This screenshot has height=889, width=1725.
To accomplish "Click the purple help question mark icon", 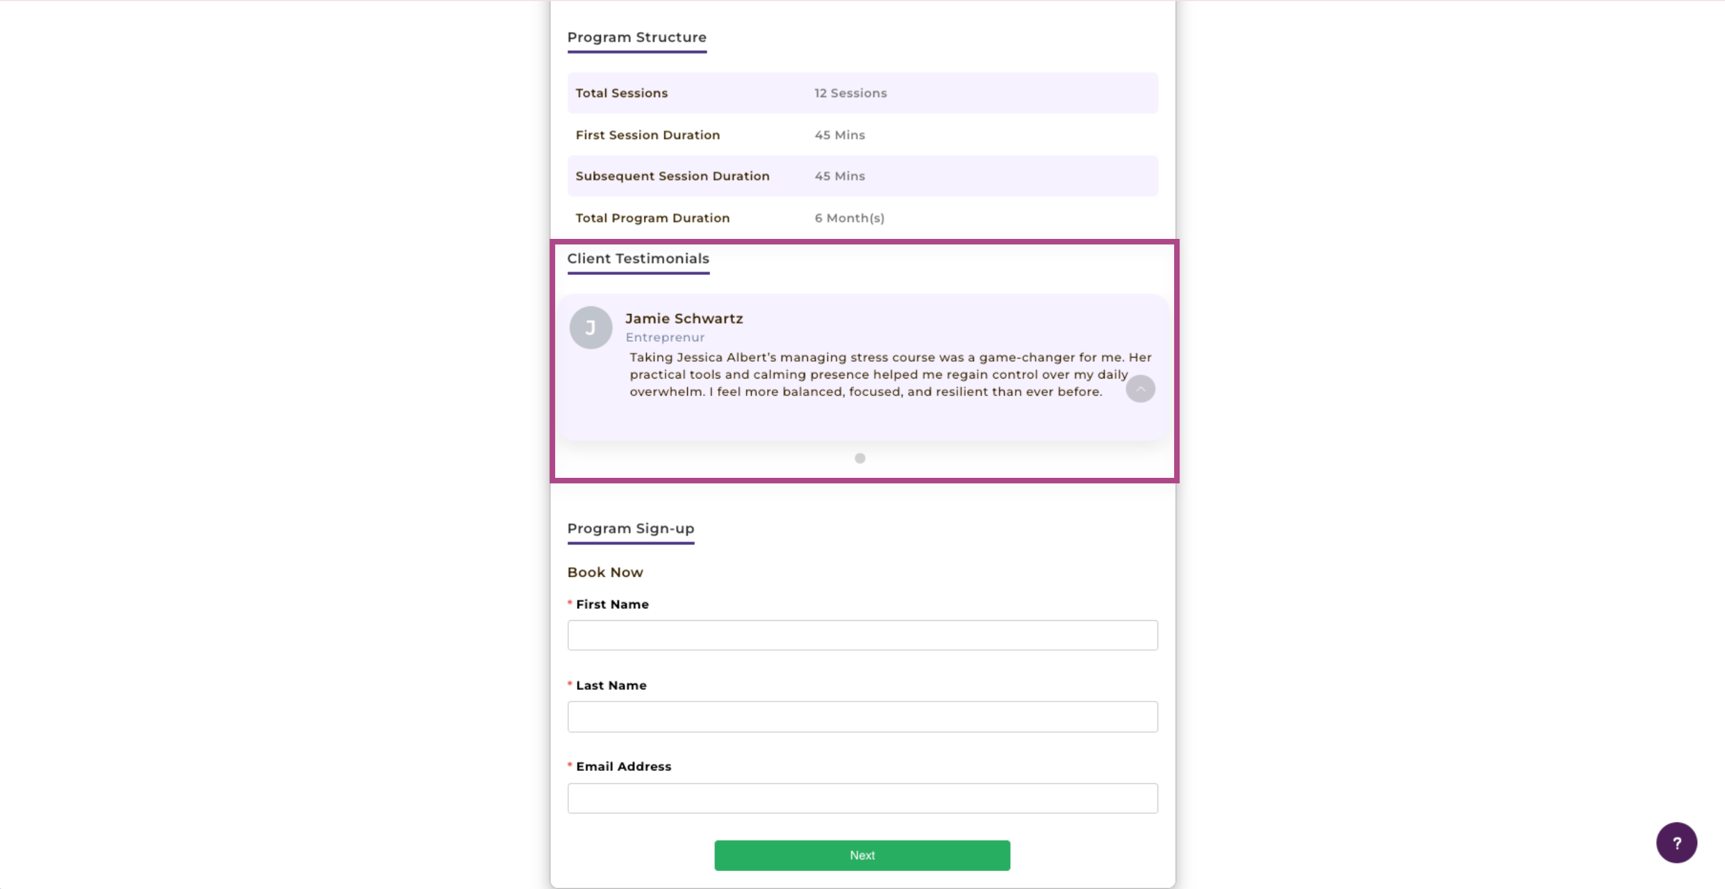I will click(x=1676, y=842).
